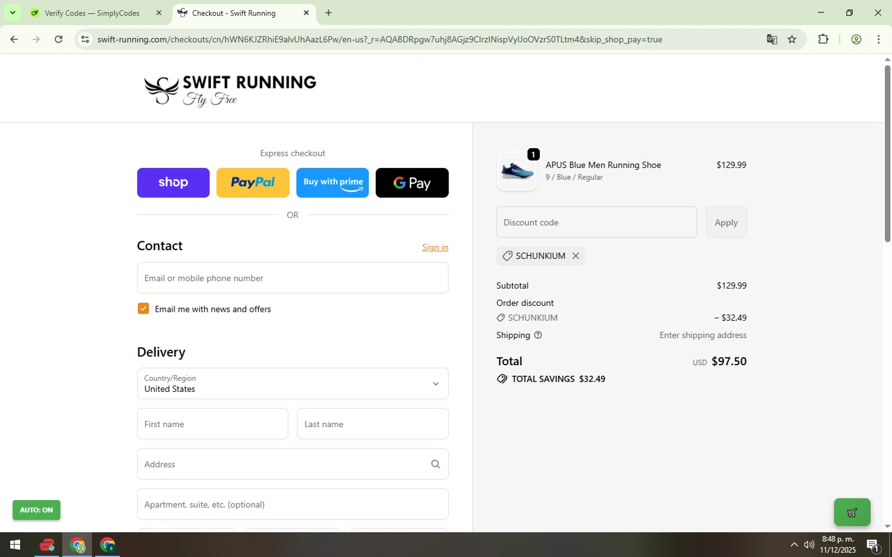Screen dimensions: 892x557
Task: Click the browser forward arrow
Action: tap(36, 39)
